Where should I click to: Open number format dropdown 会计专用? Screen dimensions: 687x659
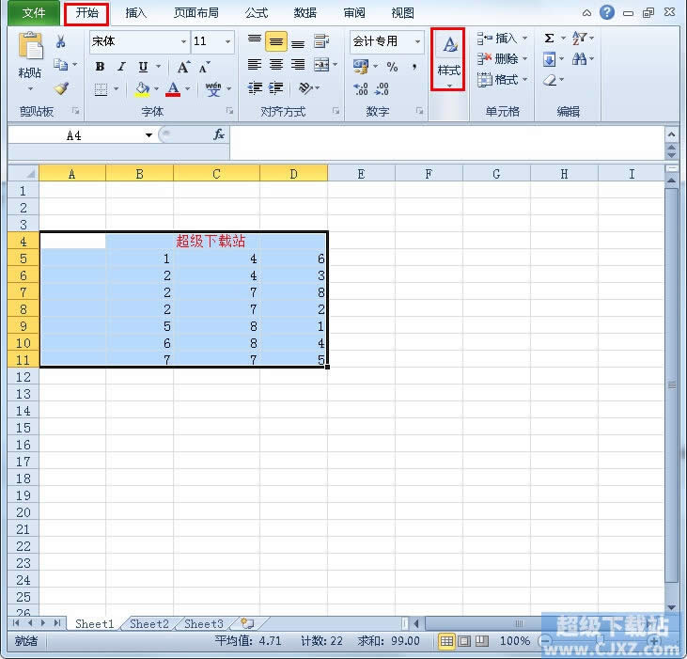point(417,41)
